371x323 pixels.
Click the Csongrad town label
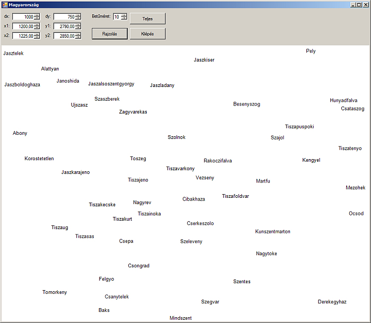click(138, 266)
